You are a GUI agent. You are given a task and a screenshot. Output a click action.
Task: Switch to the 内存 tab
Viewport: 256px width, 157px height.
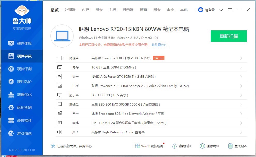point(86,10)
